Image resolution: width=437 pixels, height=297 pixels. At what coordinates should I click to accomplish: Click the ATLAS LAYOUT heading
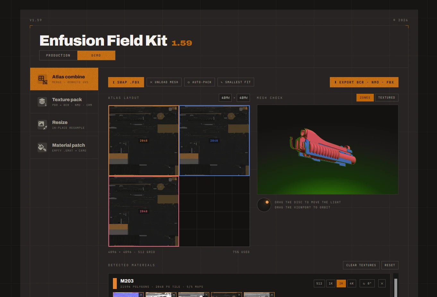[x=124, y=98]
